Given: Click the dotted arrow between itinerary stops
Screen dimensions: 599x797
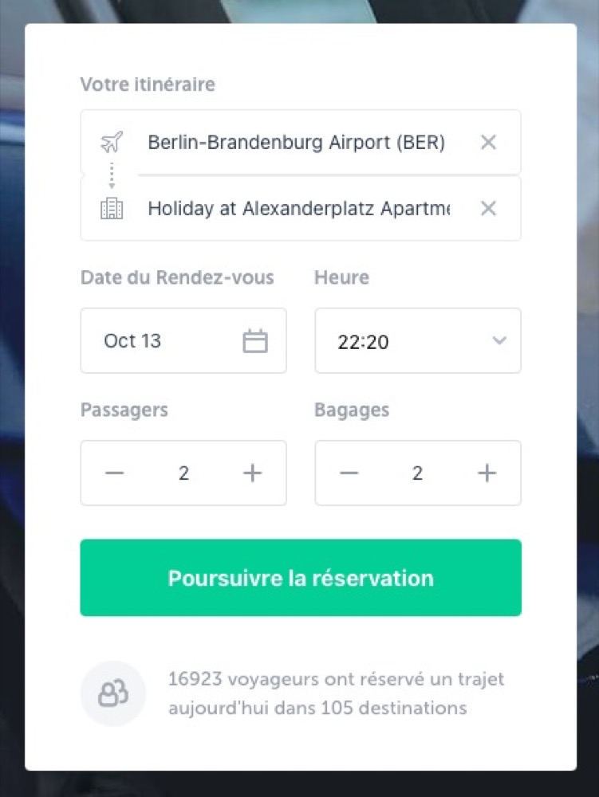Looking at the screenshot, I should 112,175.
